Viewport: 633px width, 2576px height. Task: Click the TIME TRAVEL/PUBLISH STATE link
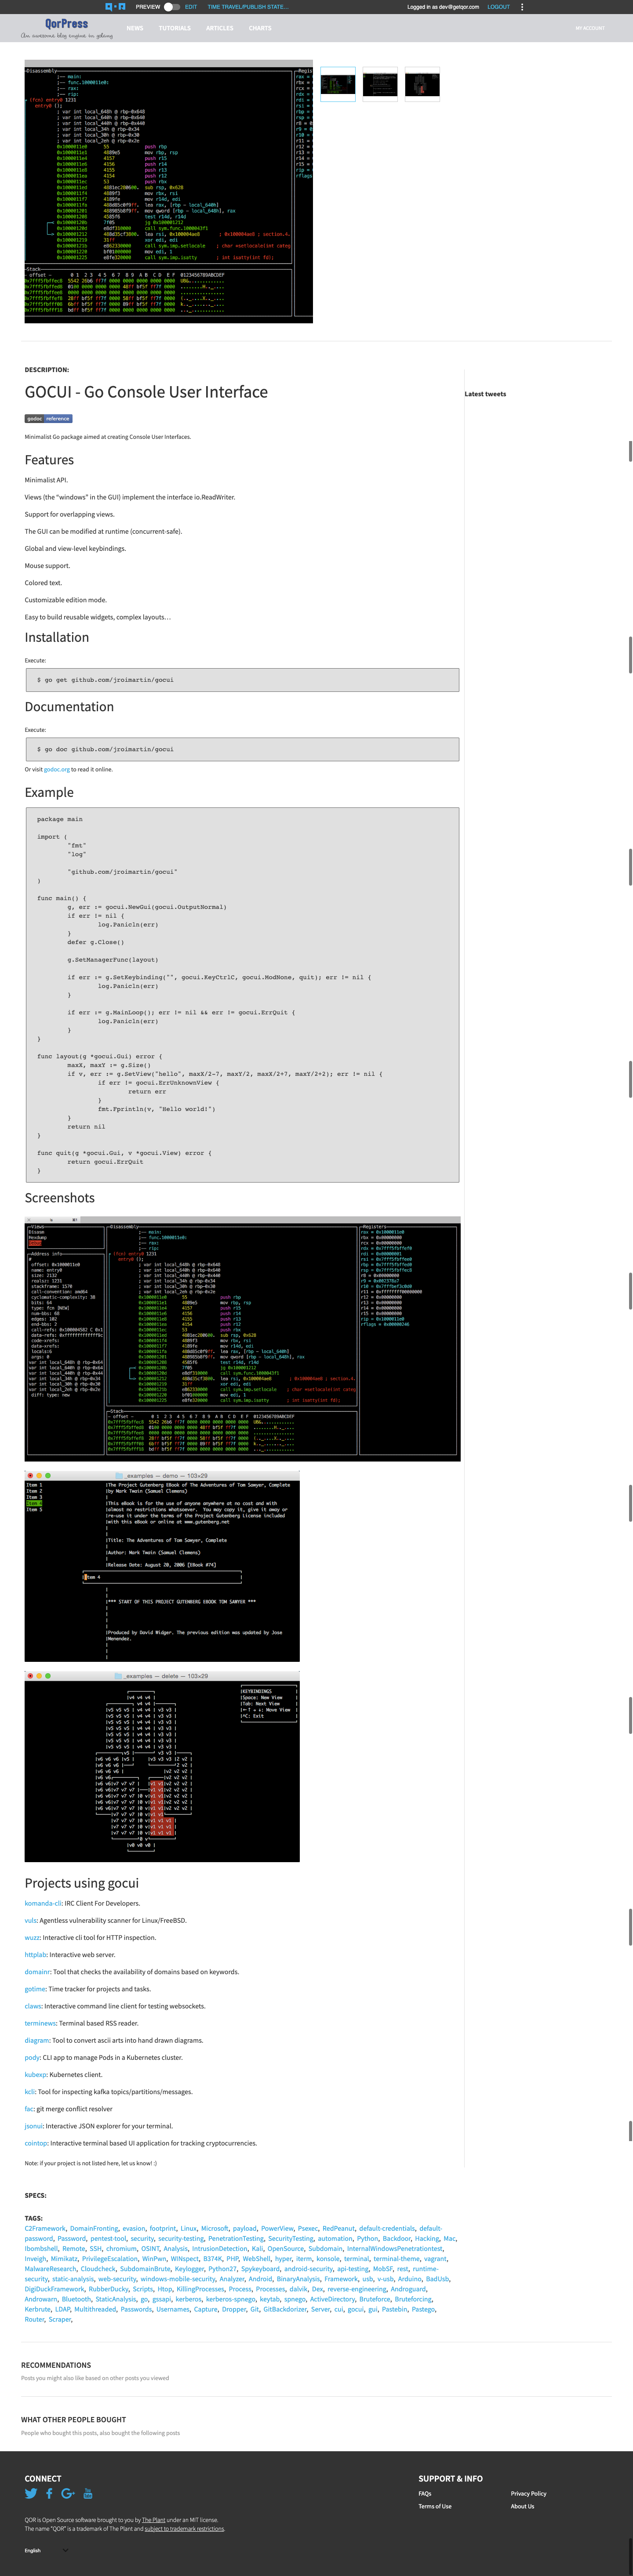pyautogui.click(x=247, y=7)
